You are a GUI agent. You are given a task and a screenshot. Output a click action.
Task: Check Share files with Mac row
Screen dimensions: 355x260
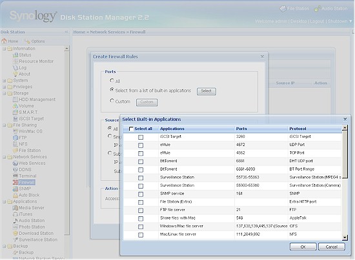(141, 218)
